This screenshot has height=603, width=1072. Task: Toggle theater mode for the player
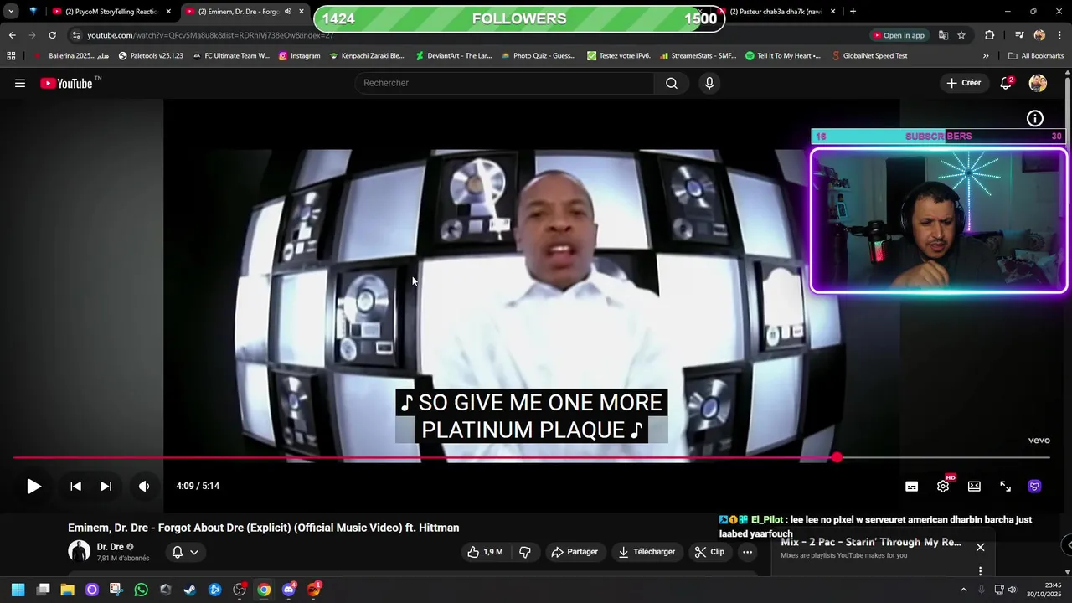tap(974, 486)
